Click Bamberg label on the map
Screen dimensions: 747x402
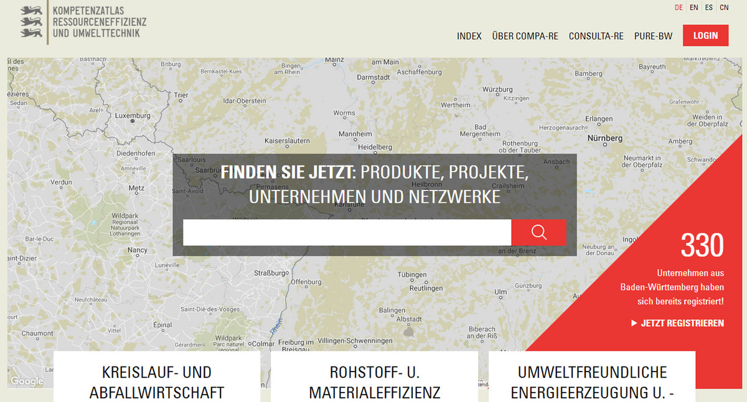click(x=588, y=73)
